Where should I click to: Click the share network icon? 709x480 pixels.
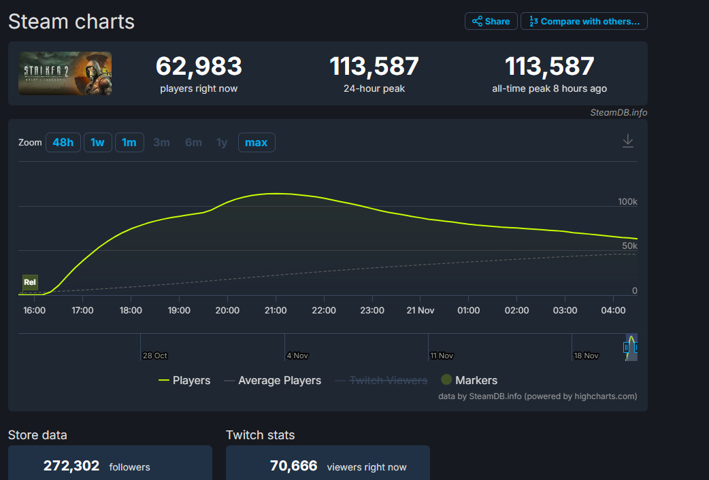pyautogui.click(x=477, y=21)
